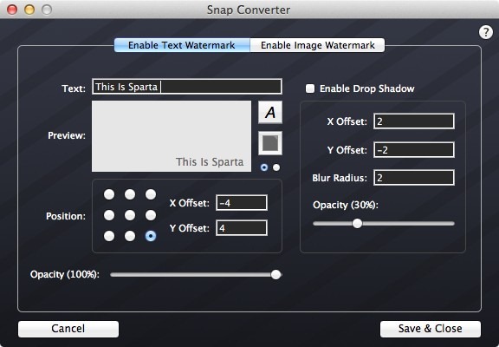Select bottom-right position radio button
This screenshot has height=347, width=499.
pos(151,236)
